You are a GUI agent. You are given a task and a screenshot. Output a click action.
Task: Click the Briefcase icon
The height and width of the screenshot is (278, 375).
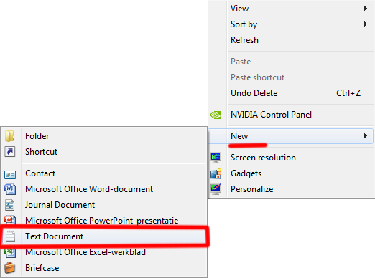(x=10, y=268)
